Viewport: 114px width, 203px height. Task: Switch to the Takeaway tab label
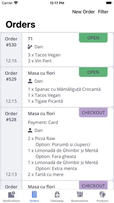[x=57, y=201]
